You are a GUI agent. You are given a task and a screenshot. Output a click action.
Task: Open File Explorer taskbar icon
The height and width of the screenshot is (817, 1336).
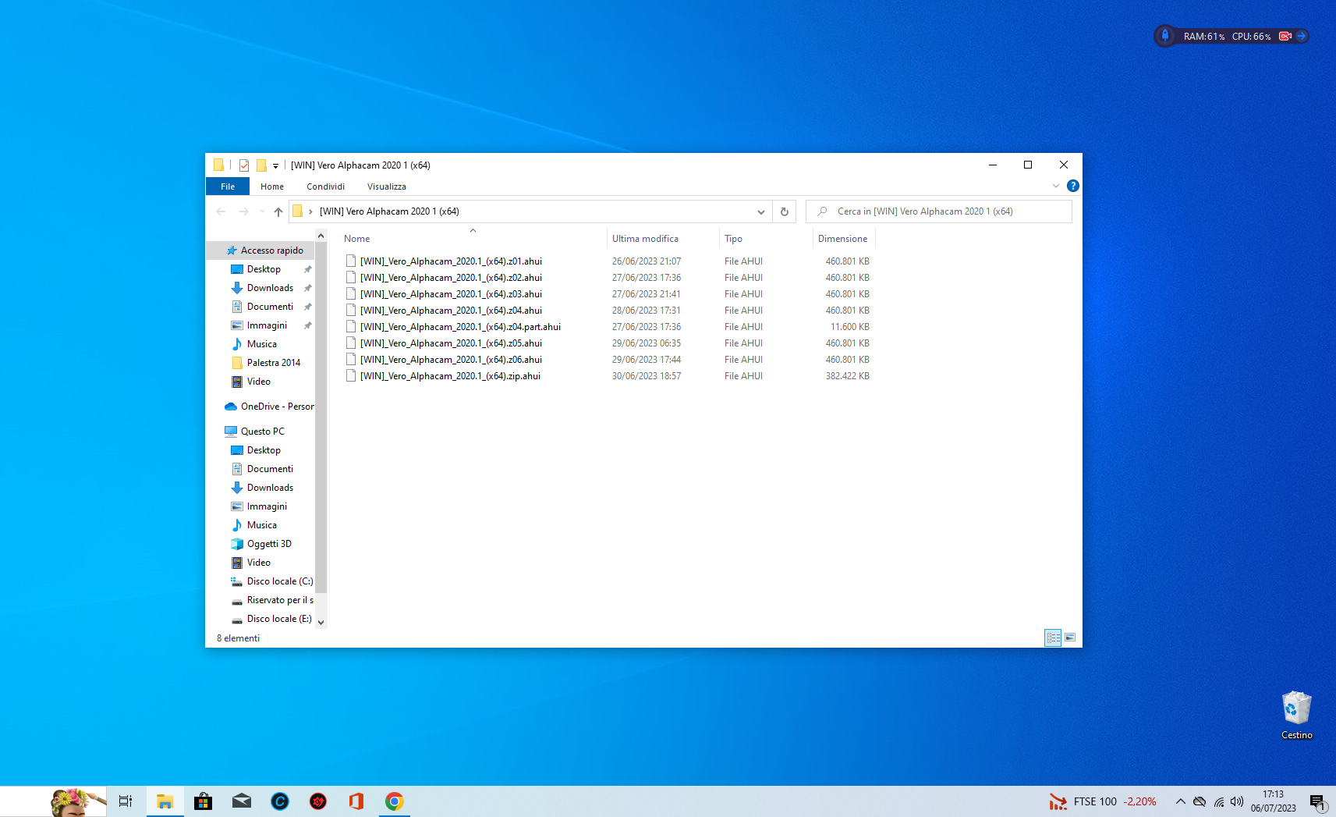pos(165,801)
